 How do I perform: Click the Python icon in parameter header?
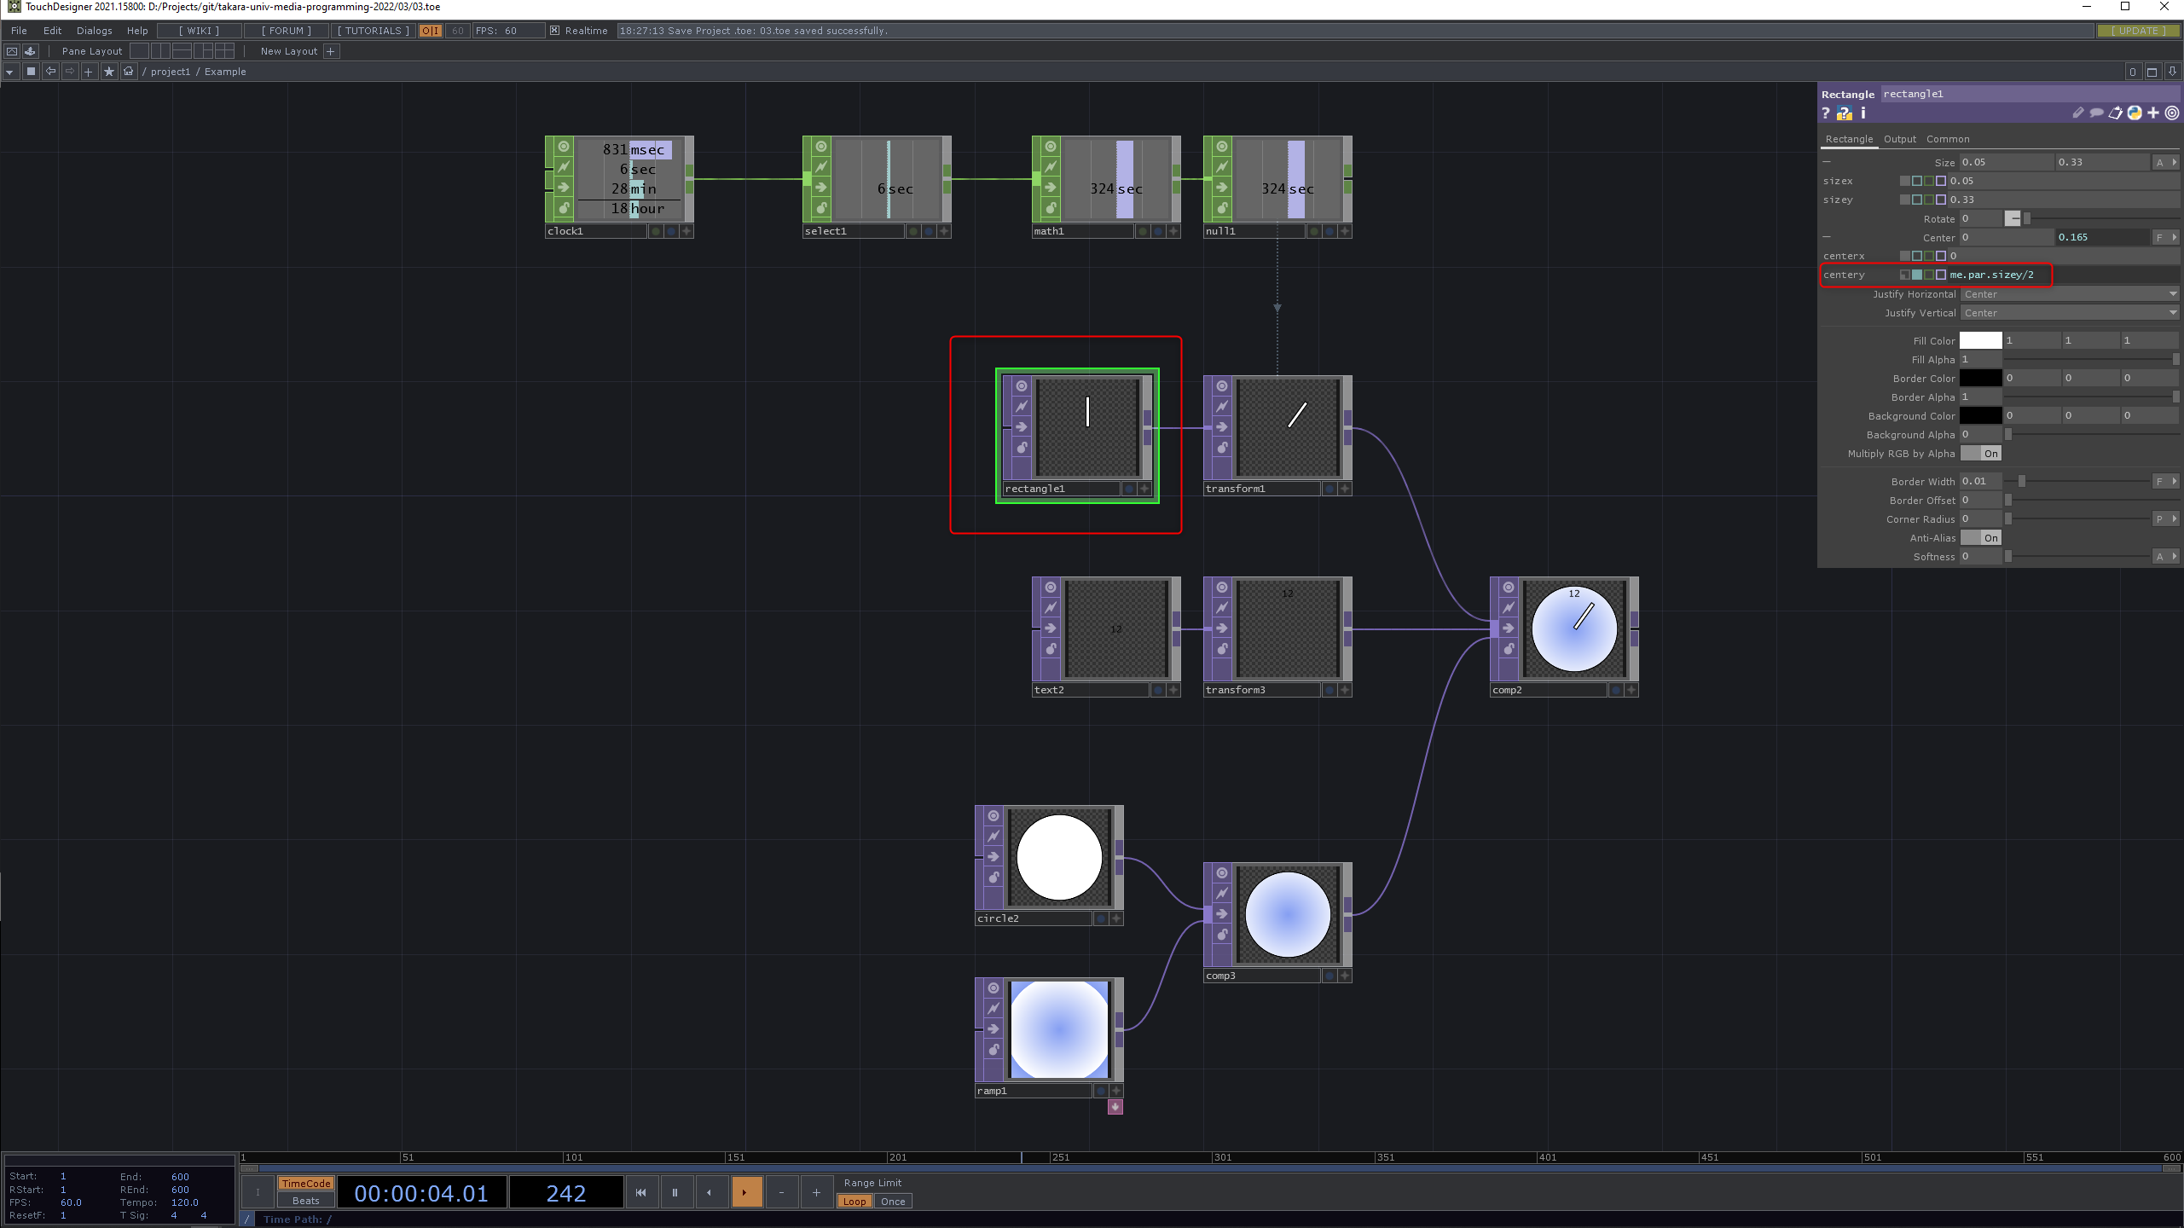2135,113
